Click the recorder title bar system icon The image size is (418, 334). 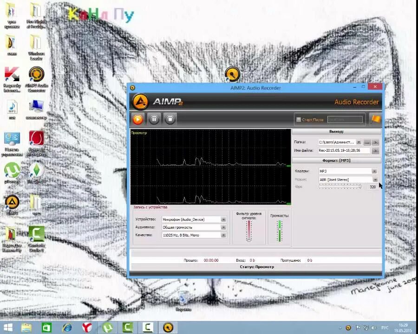(132, 88)
